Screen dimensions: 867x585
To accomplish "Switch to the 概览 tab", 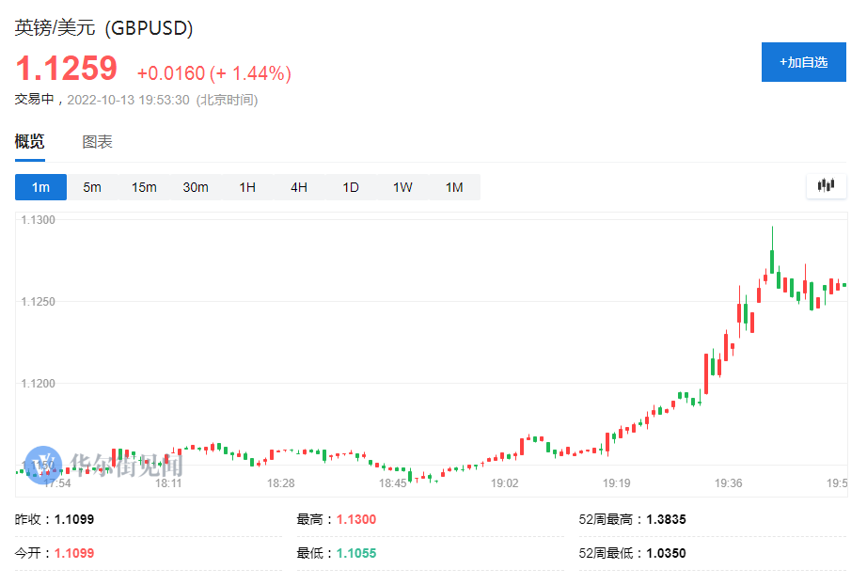I will tap(30, 142).
